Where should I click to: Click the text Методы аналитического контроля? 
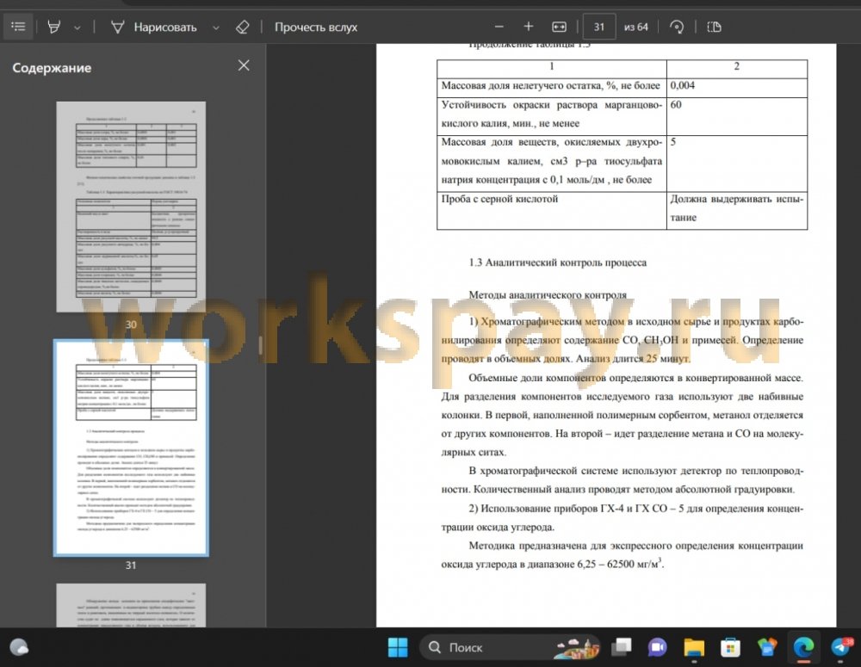point(548,295)
